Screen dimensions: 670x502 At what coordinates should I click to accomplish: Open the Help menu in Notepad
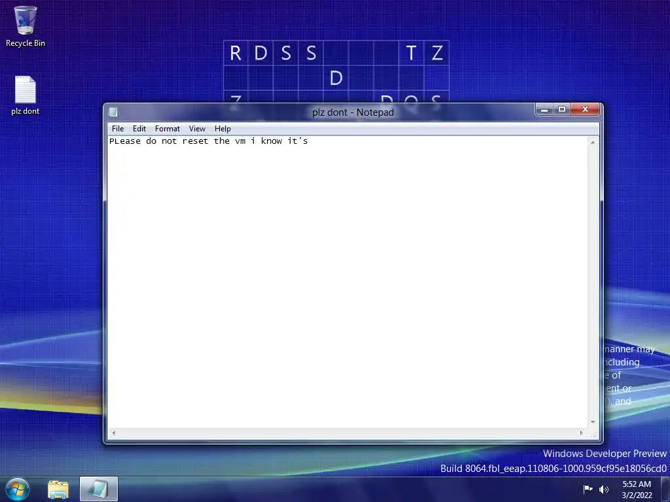[222, 129]
